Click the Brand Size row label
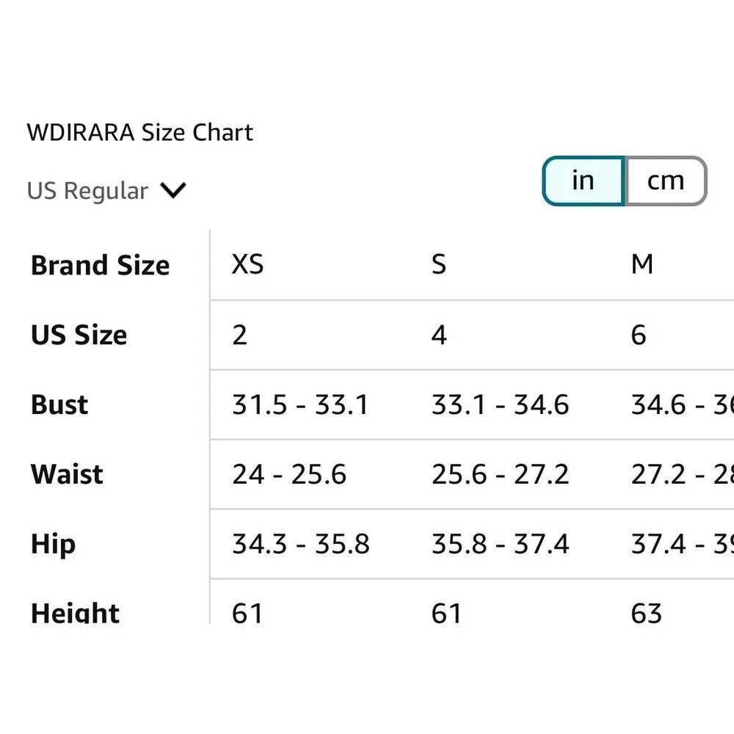 [100, 265]
